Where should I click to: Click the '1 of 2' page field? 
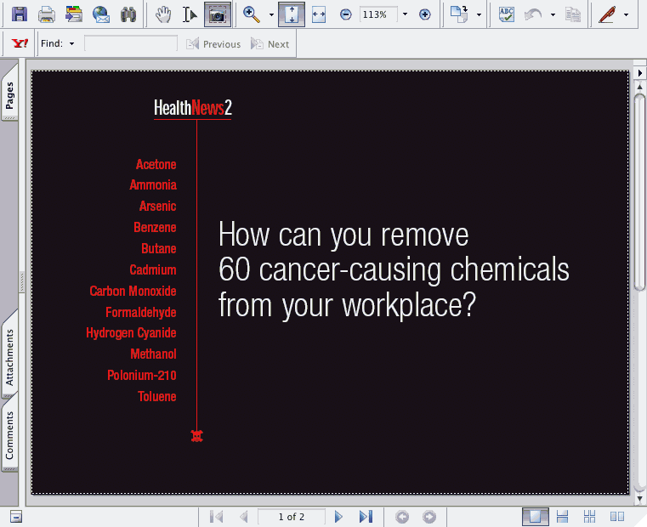pos(292,517)
